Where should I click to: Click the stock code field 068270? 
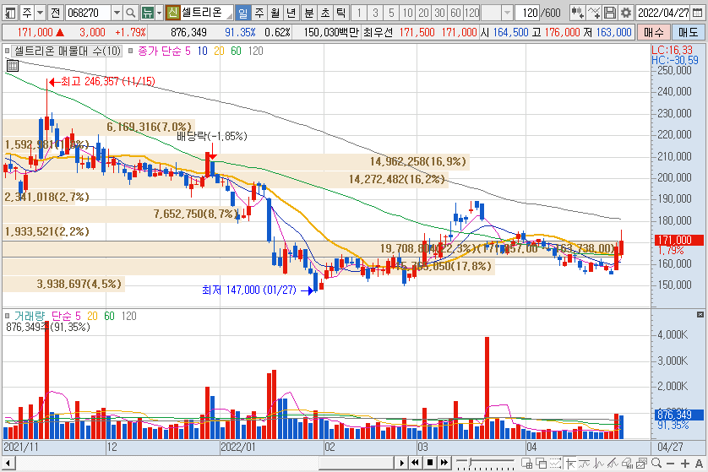tap(87, 13)
